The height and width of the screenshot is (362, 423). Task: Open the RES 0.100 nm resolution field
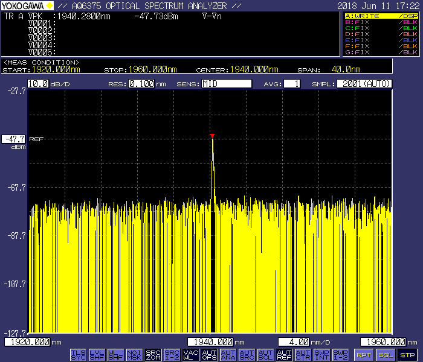140,84
